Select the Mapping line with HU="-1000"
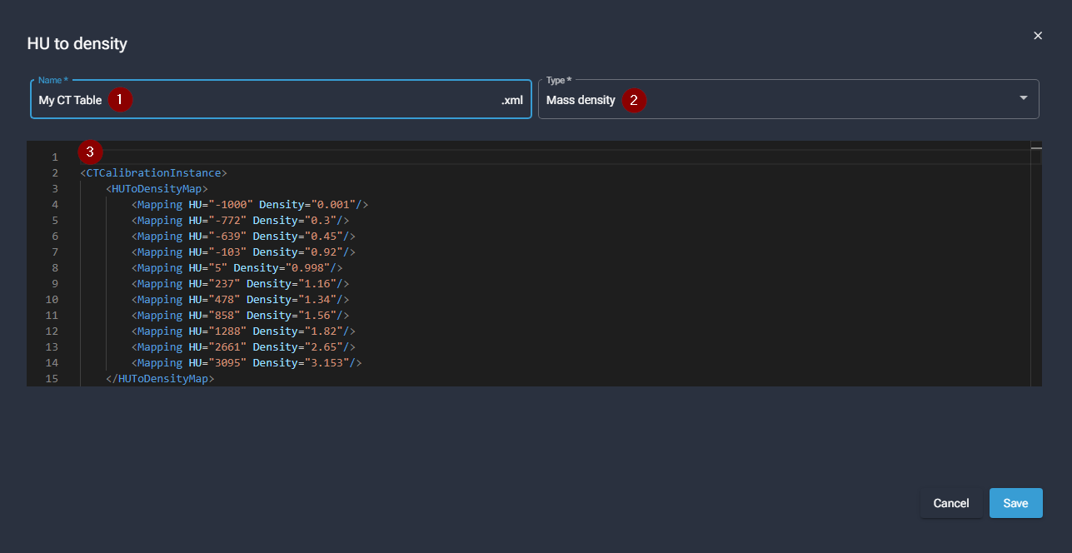This screenshot has height=553, width=1072. 249,205
